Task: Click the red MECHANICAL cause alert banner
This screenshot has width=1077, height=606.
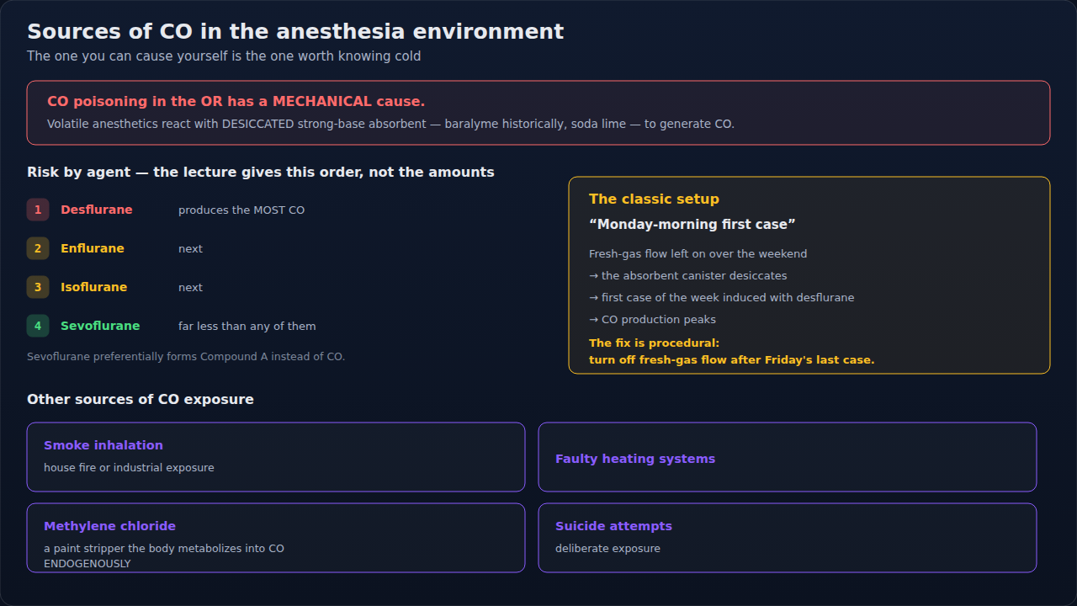Action: [x=538, y=113]
